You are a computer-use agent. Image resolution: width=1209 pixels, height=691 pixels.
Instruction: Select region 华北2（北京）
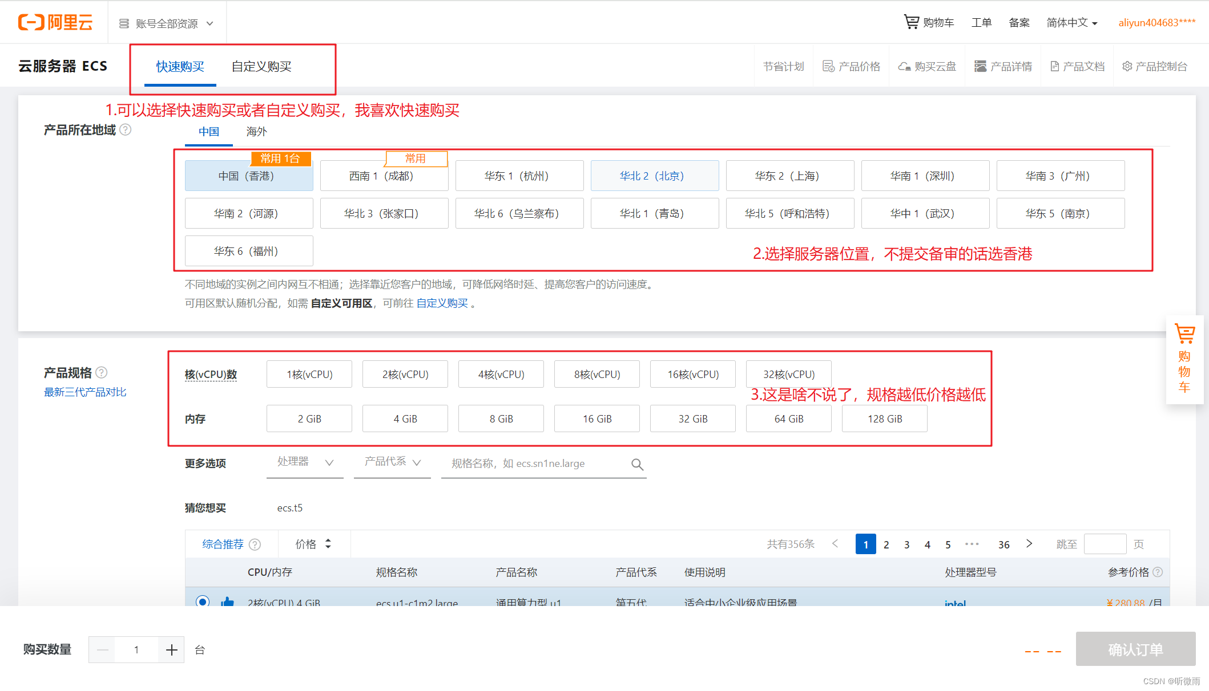(x=655, y=176)
